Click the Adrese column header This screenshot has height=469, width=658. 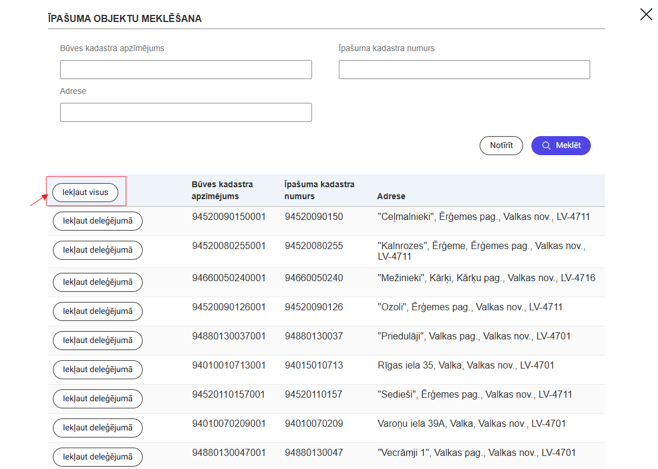click(391, 196)
